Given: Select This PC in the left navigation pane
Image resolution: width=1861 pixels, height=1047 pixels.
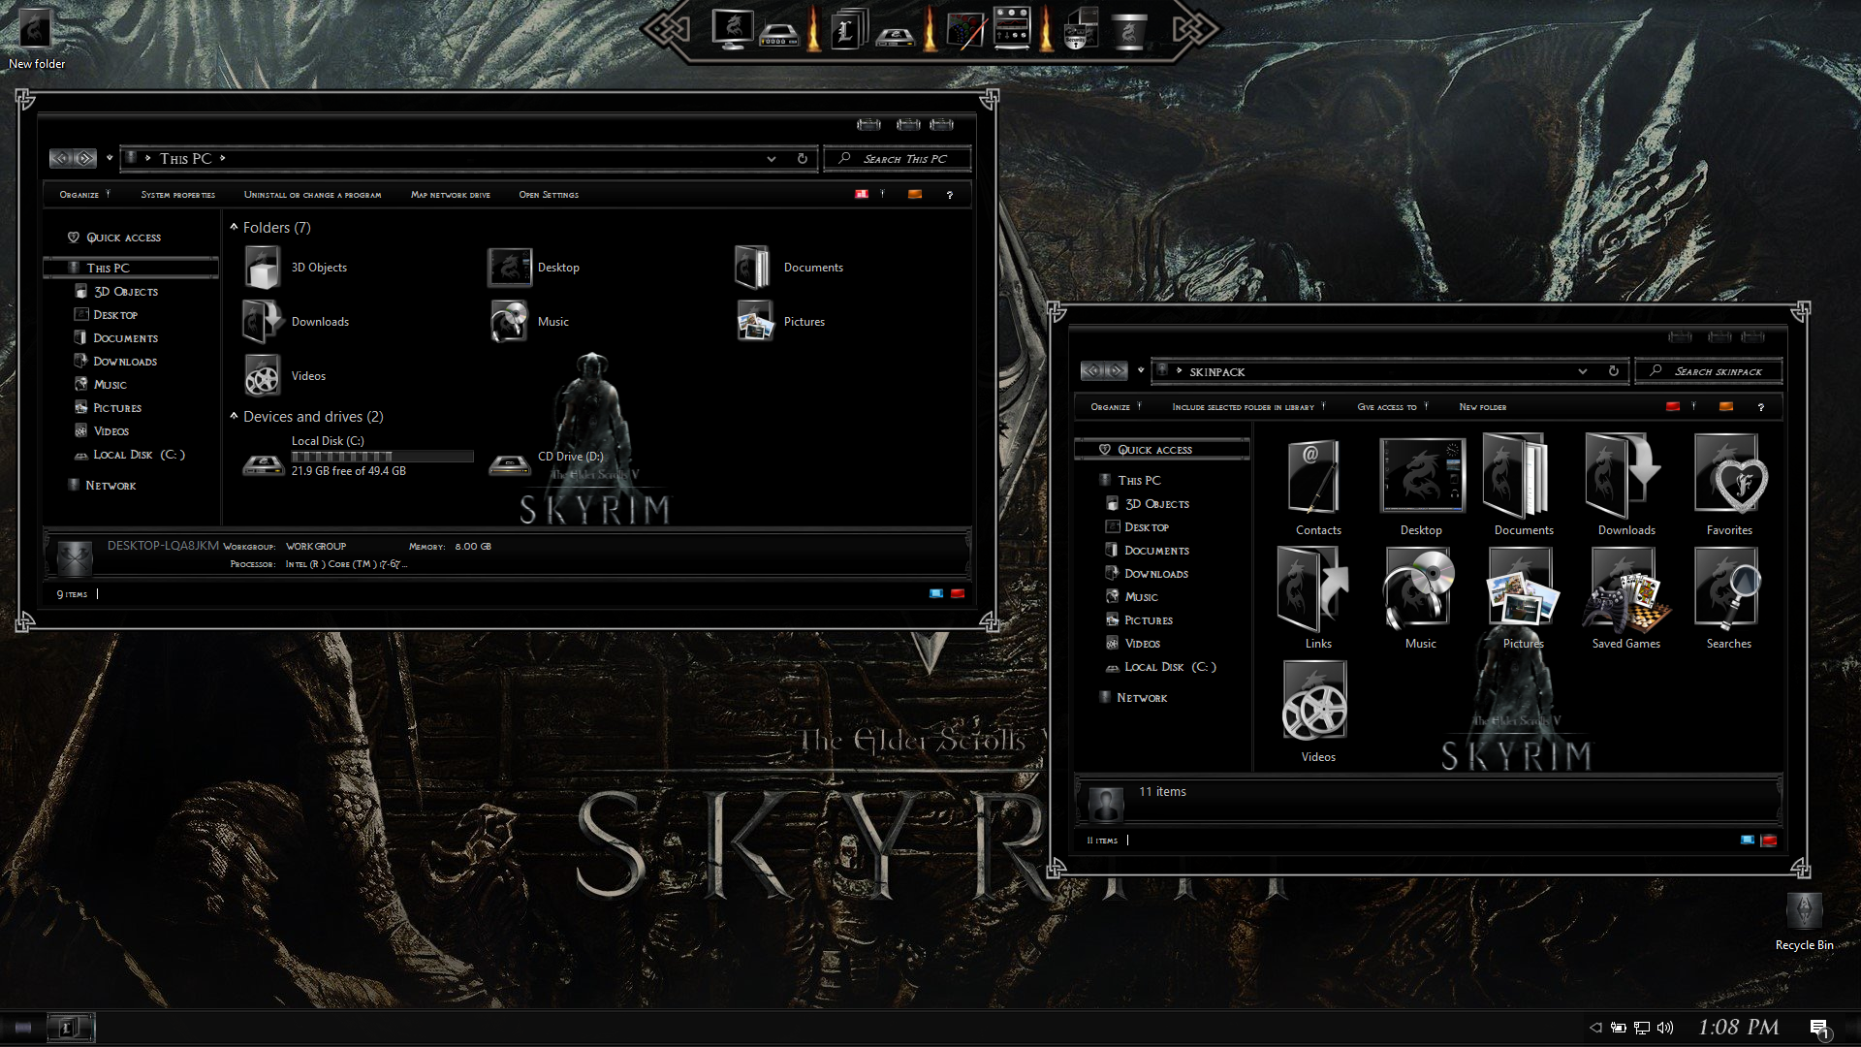Looking at the screenshot, I should (107, 268).
